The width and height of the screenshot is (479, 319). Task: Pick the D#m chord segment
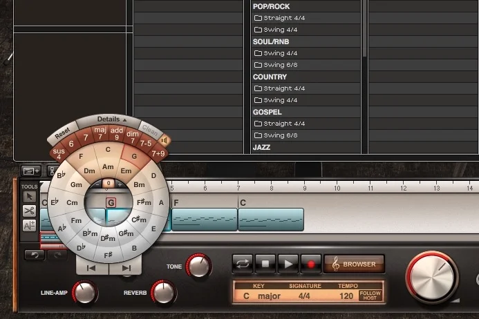(x=108, y=238)
